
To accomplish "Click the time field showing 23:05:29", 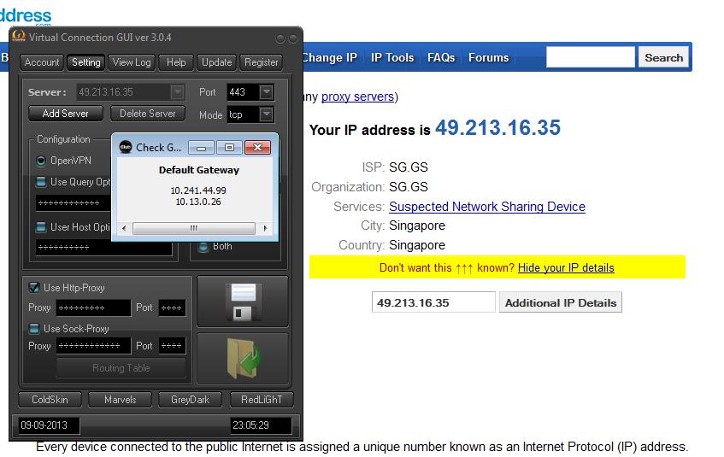I will tap(261, 425).
